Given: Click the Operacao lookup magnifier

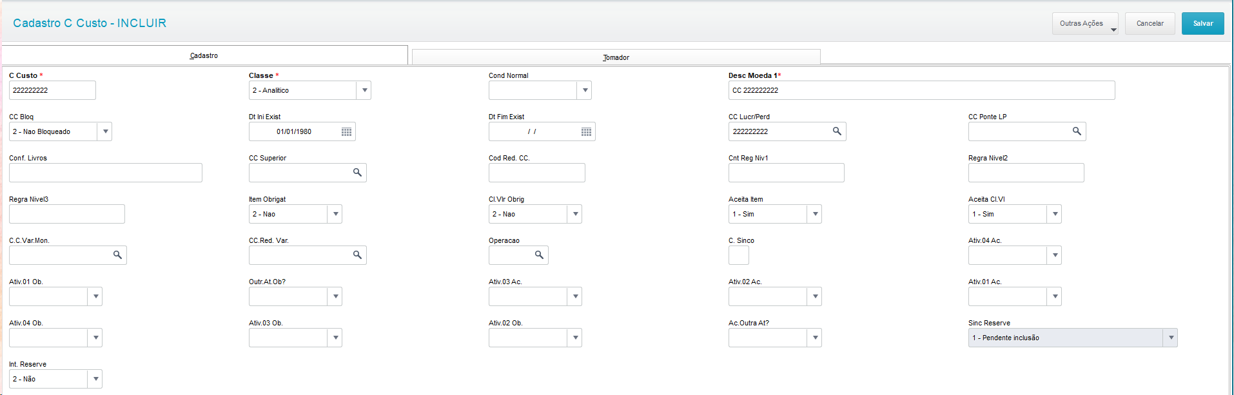Looking at the screenshot, I should point(539,255).
